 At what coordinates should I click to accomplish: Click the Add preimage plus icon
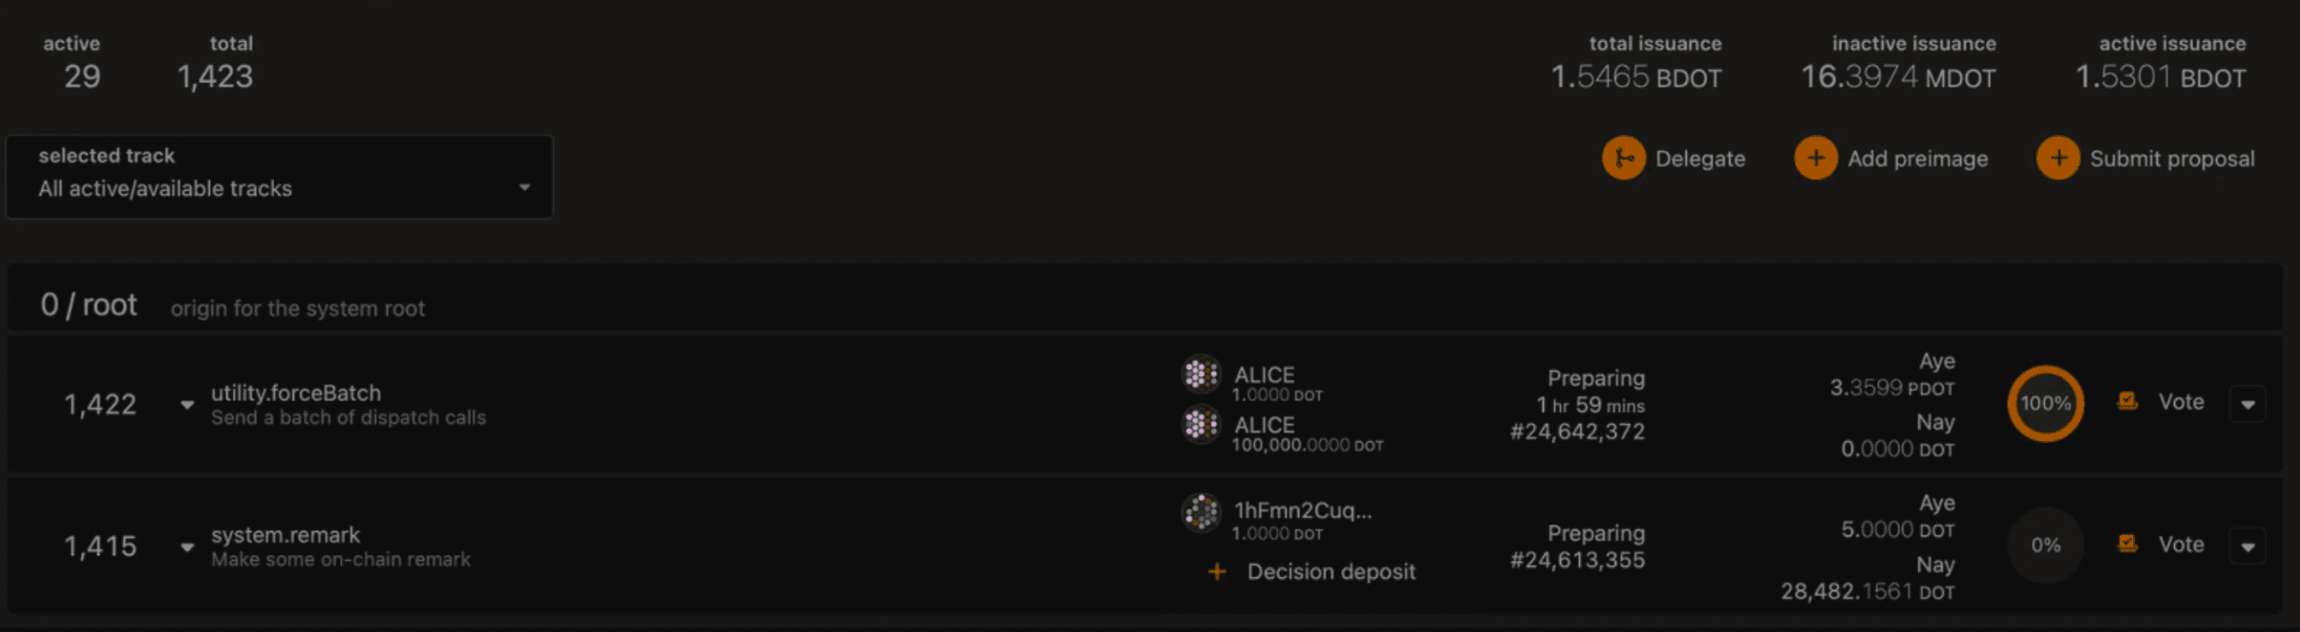(1815, 159)
